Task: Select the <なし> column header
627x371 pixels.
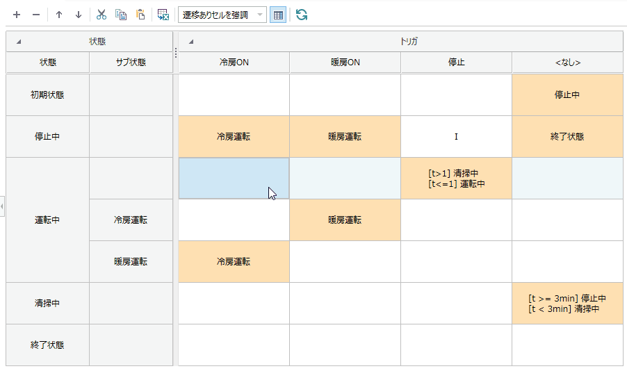Action: point(568,63)
